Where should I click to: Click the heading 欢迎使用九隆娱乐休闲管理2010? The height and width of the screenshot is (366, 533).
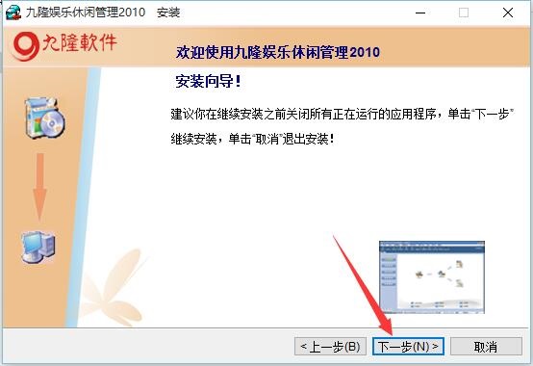(278, 52)
